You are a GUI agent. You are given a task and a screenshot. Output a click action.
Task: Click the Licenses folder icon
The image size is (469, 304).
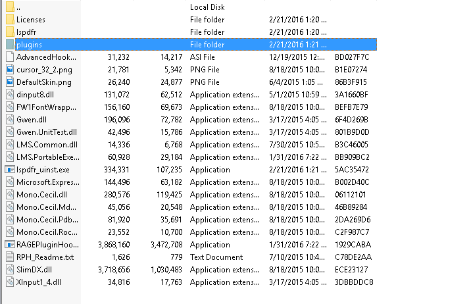(9, 20)
